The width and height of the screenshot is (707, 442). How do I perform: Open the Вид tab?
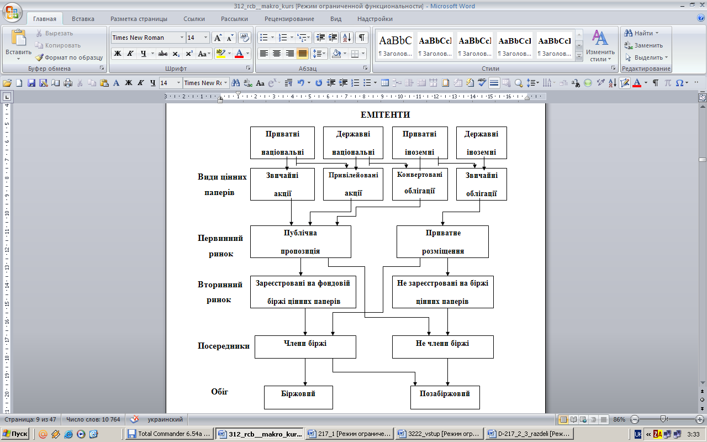tap(336, 19)
